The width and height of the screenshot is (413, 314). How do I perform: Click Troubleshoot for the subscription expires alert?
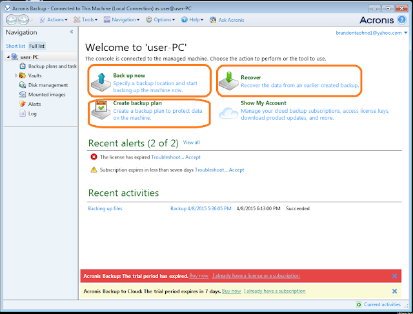(211, 170)
